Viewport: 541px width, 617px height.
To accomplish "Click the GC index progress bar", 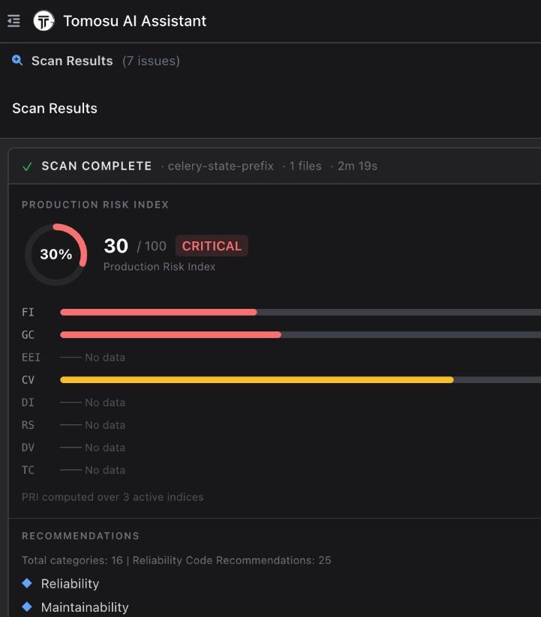I will (x=300, y=335).
